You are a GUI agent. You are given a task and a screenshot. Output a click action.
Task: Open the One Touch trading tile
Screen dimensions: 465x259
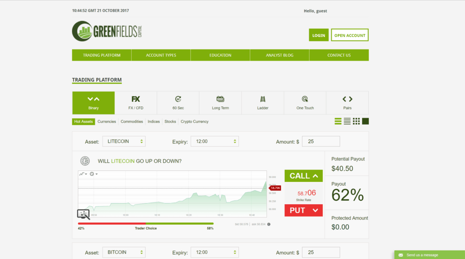305,103
